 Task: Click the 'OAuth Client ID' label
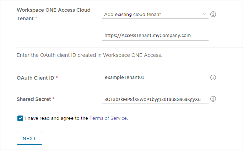point(35,78)
